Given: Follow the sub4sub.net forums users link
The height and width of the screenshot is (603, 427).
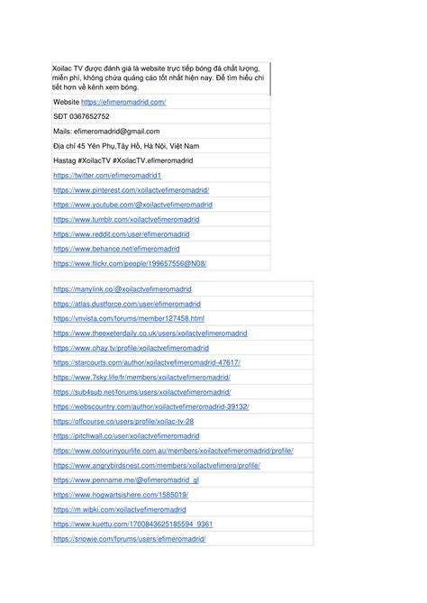Looking at the screenshot, I should (x=142, y=392).
